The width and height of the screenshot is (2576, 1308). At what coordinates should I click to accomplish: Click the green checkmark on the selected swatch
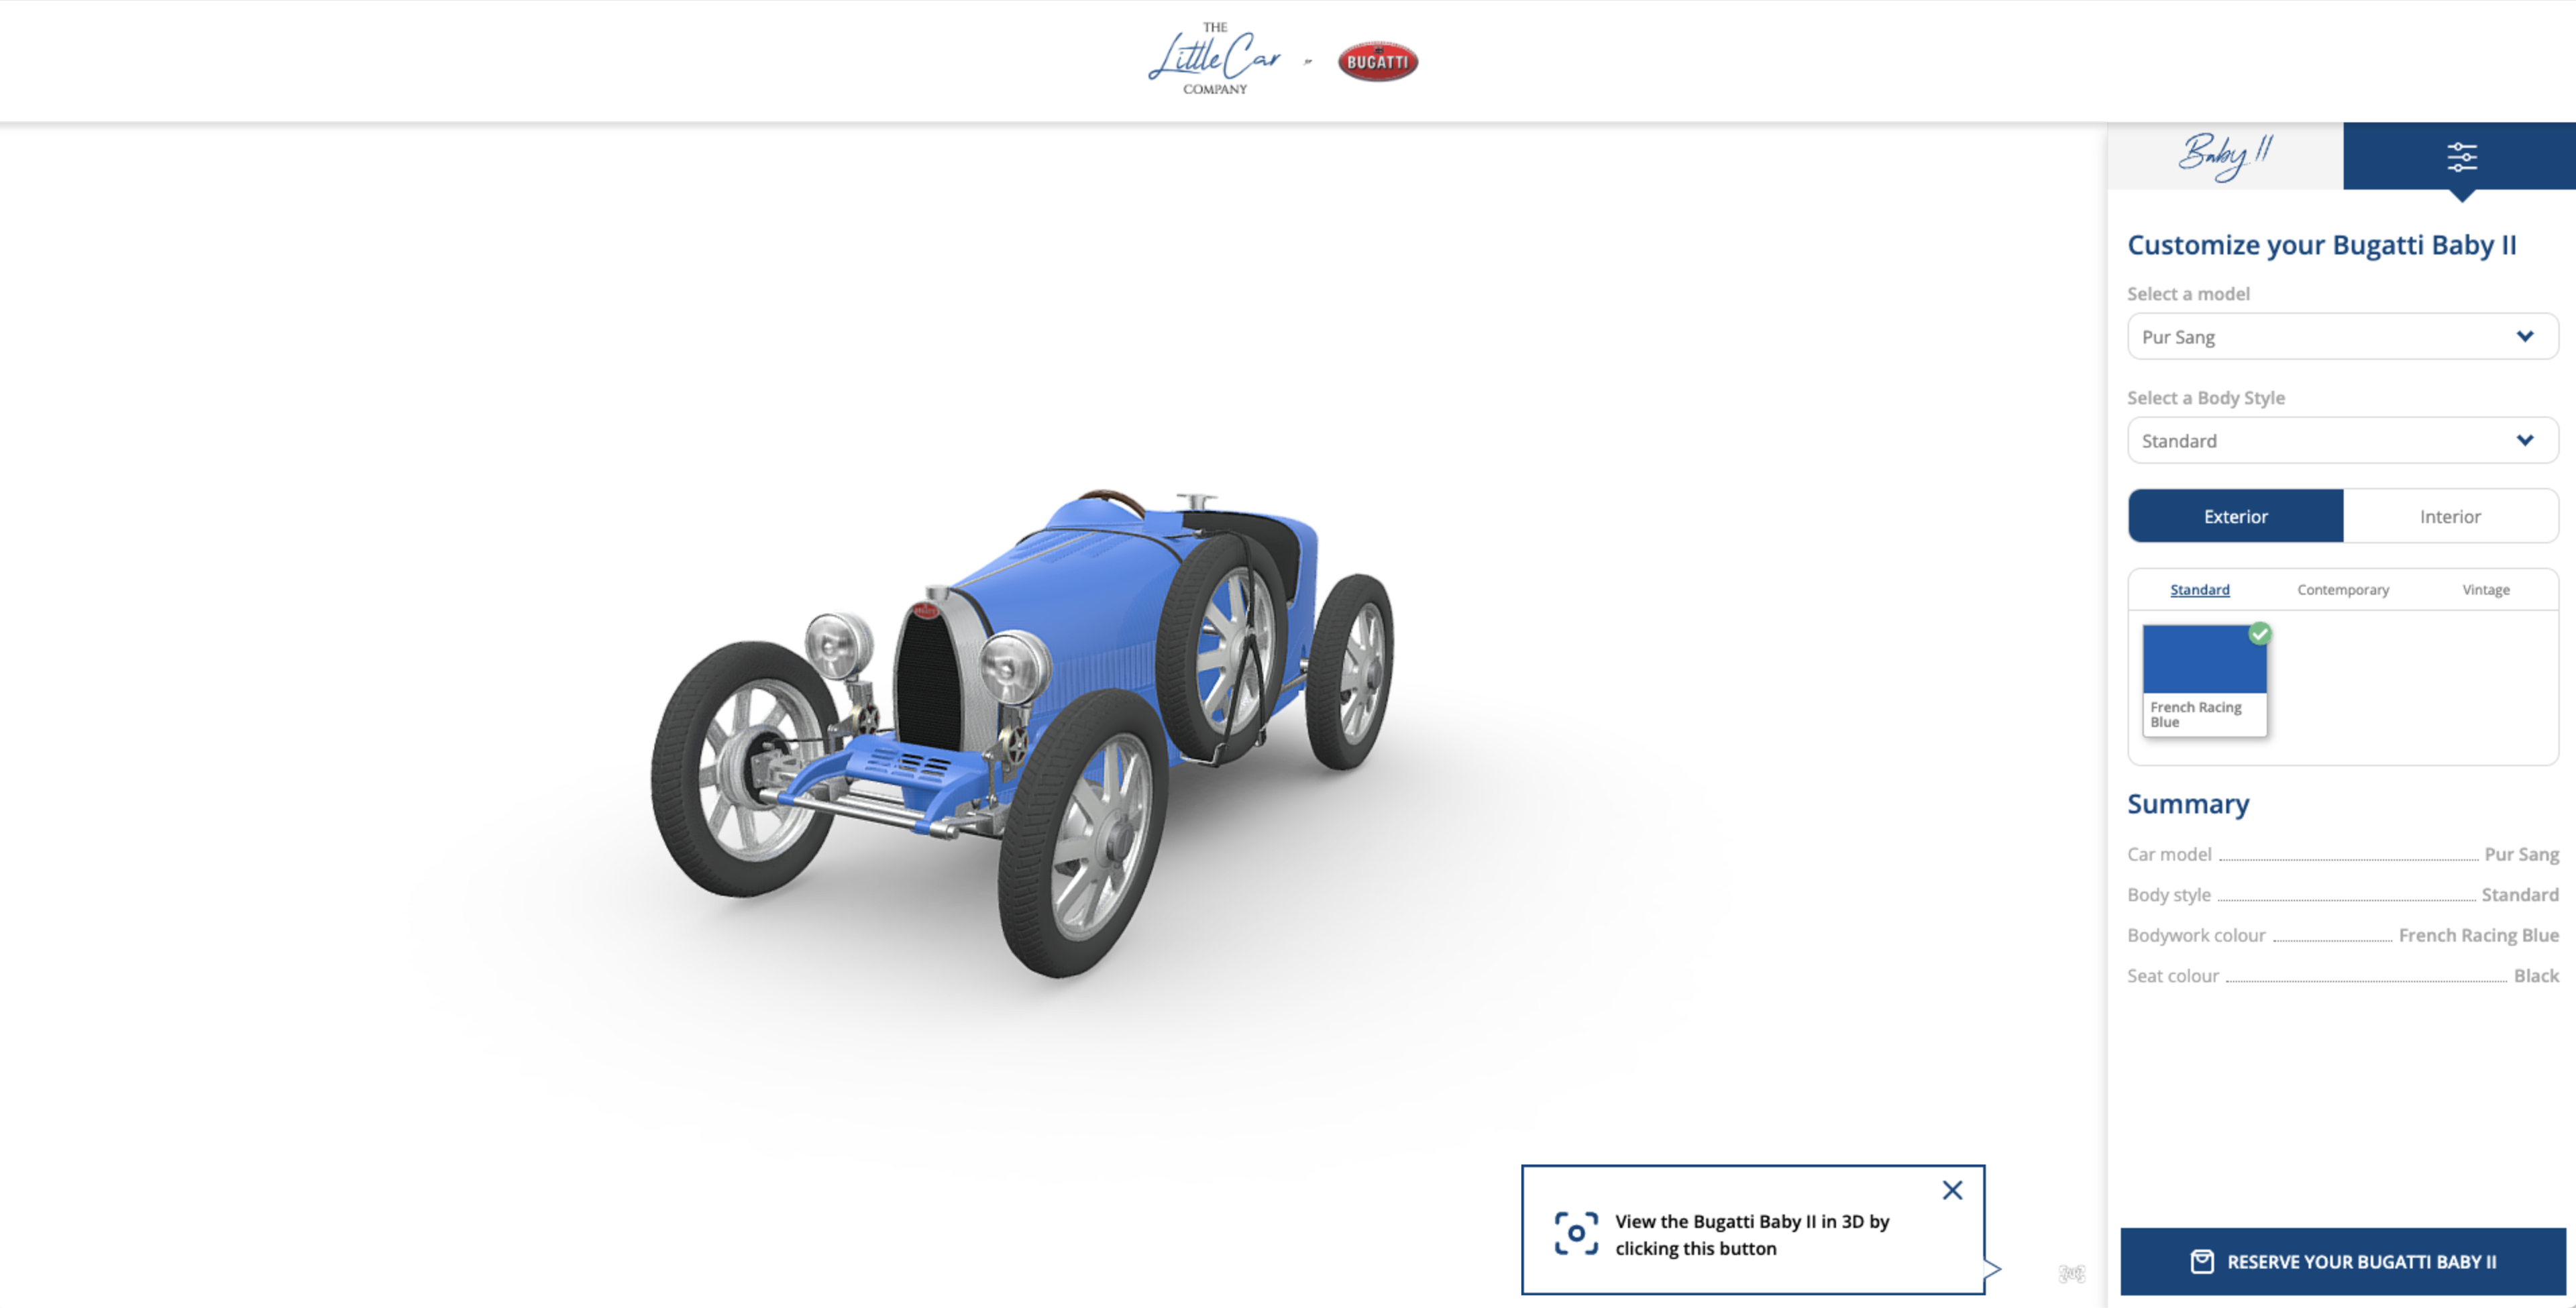click(x=2259, y=634)
